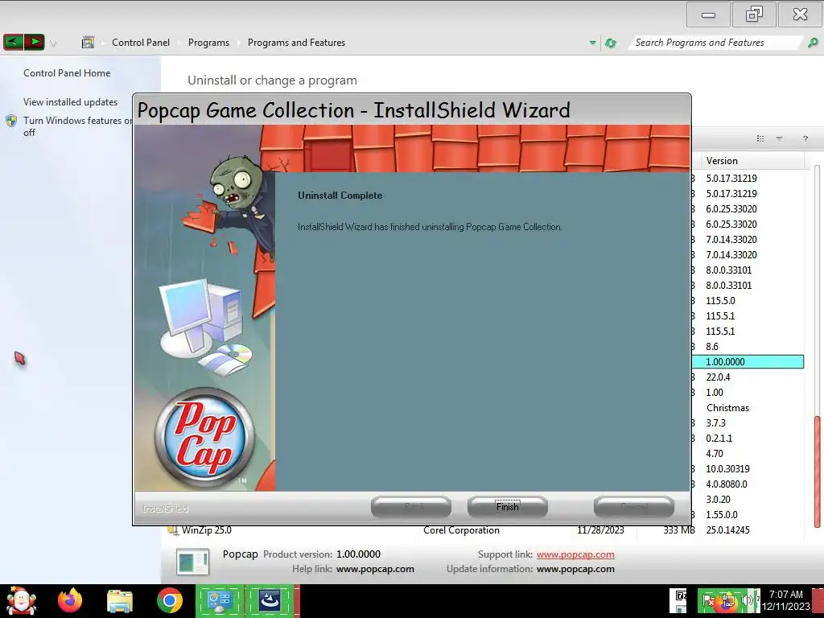Click the greyed-out Cancel button in wizard
The width and height of the screenshot is (824, 618).
pyautogui.click(x=634, y=507)
